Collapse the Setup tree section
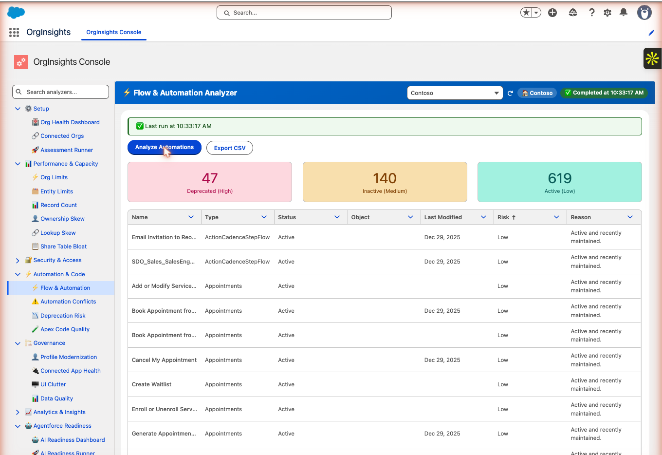This screenshot has width=662, height=455. tap(18, 109)
